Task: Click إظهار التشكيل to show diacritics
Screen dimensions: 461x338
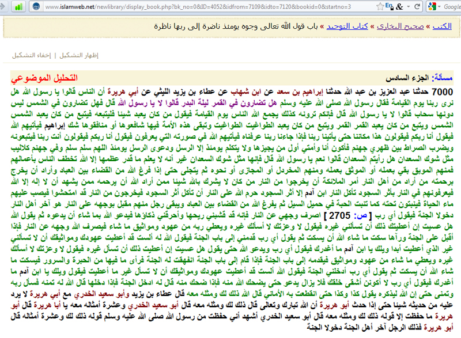Action: (x=79, y=55)
